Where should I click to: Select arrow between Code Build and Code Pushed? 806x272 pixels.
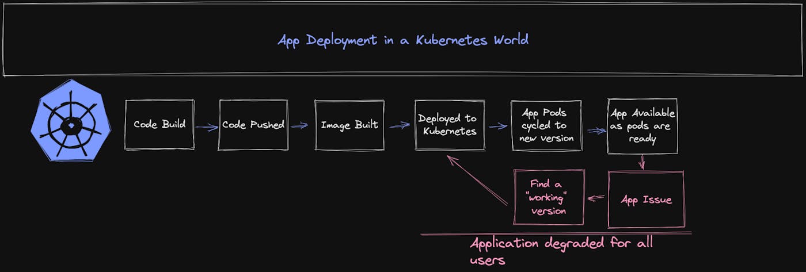pos(206,127)
